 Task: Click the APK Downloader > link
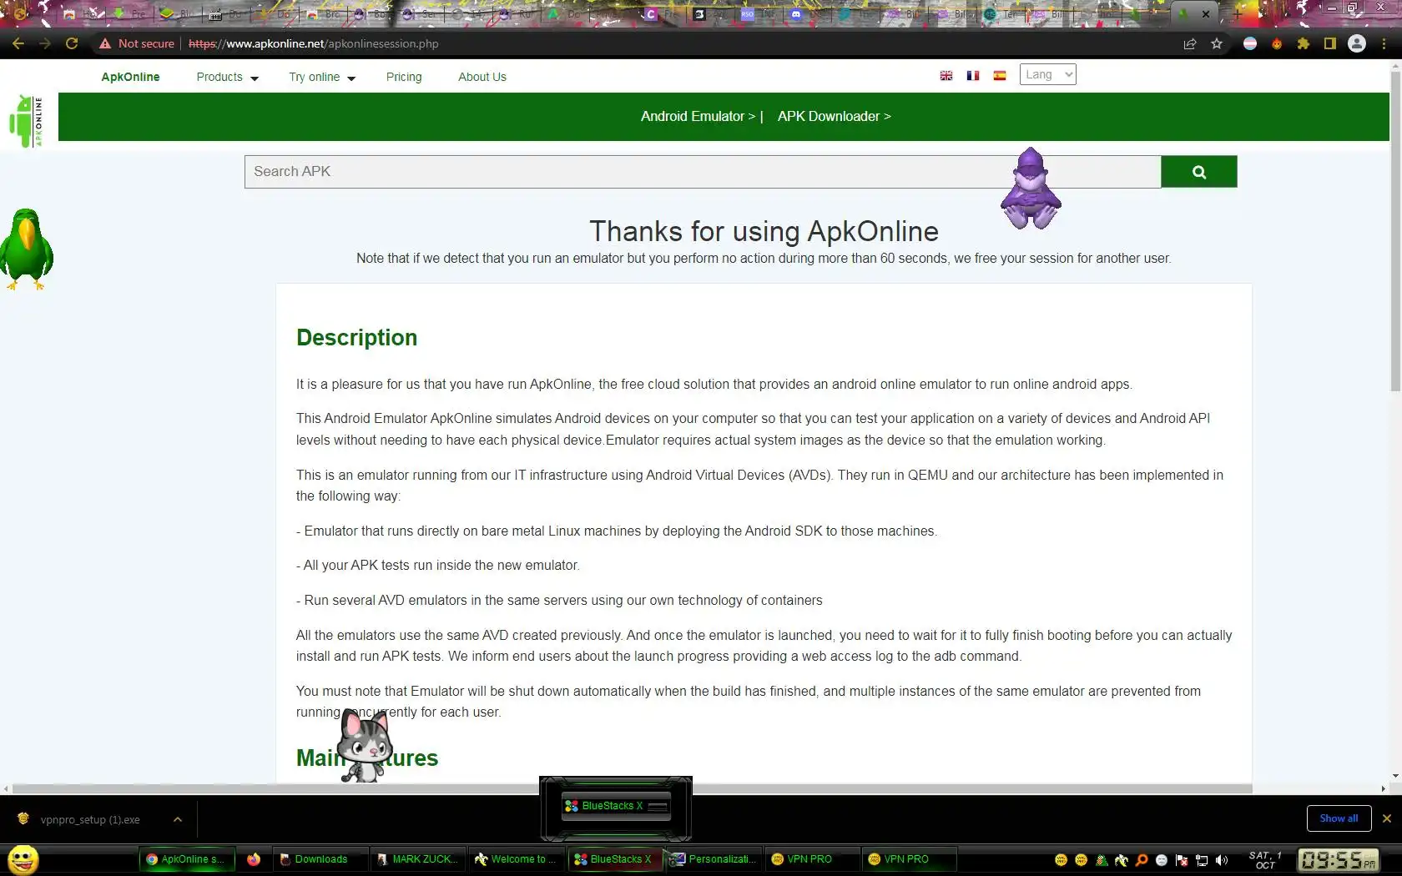click(x=835, y=116)
